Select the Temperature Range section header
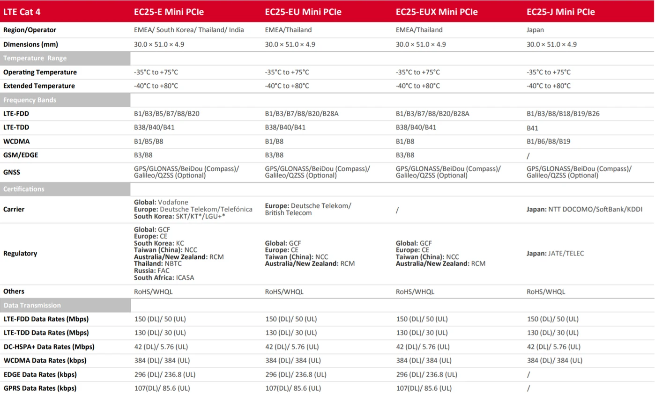Image resolution: width=655 pixels, height=394 pixels. (x=35, y=58)
